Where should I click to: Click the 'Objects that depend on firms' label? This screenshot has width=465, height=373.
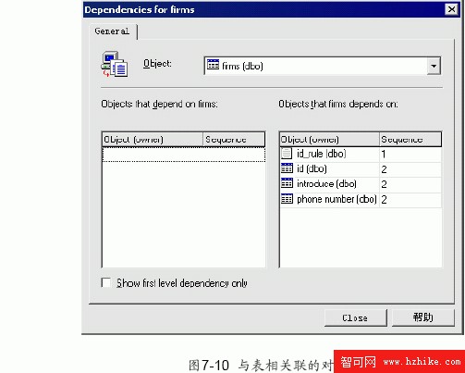[x=159, y=104]
